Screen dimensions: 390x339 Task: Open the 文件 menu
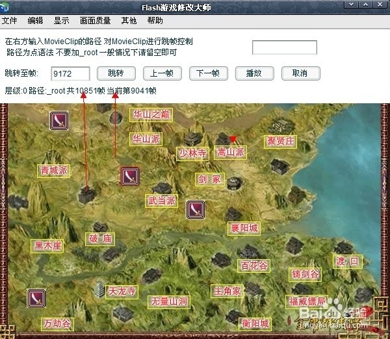[10, 20]
